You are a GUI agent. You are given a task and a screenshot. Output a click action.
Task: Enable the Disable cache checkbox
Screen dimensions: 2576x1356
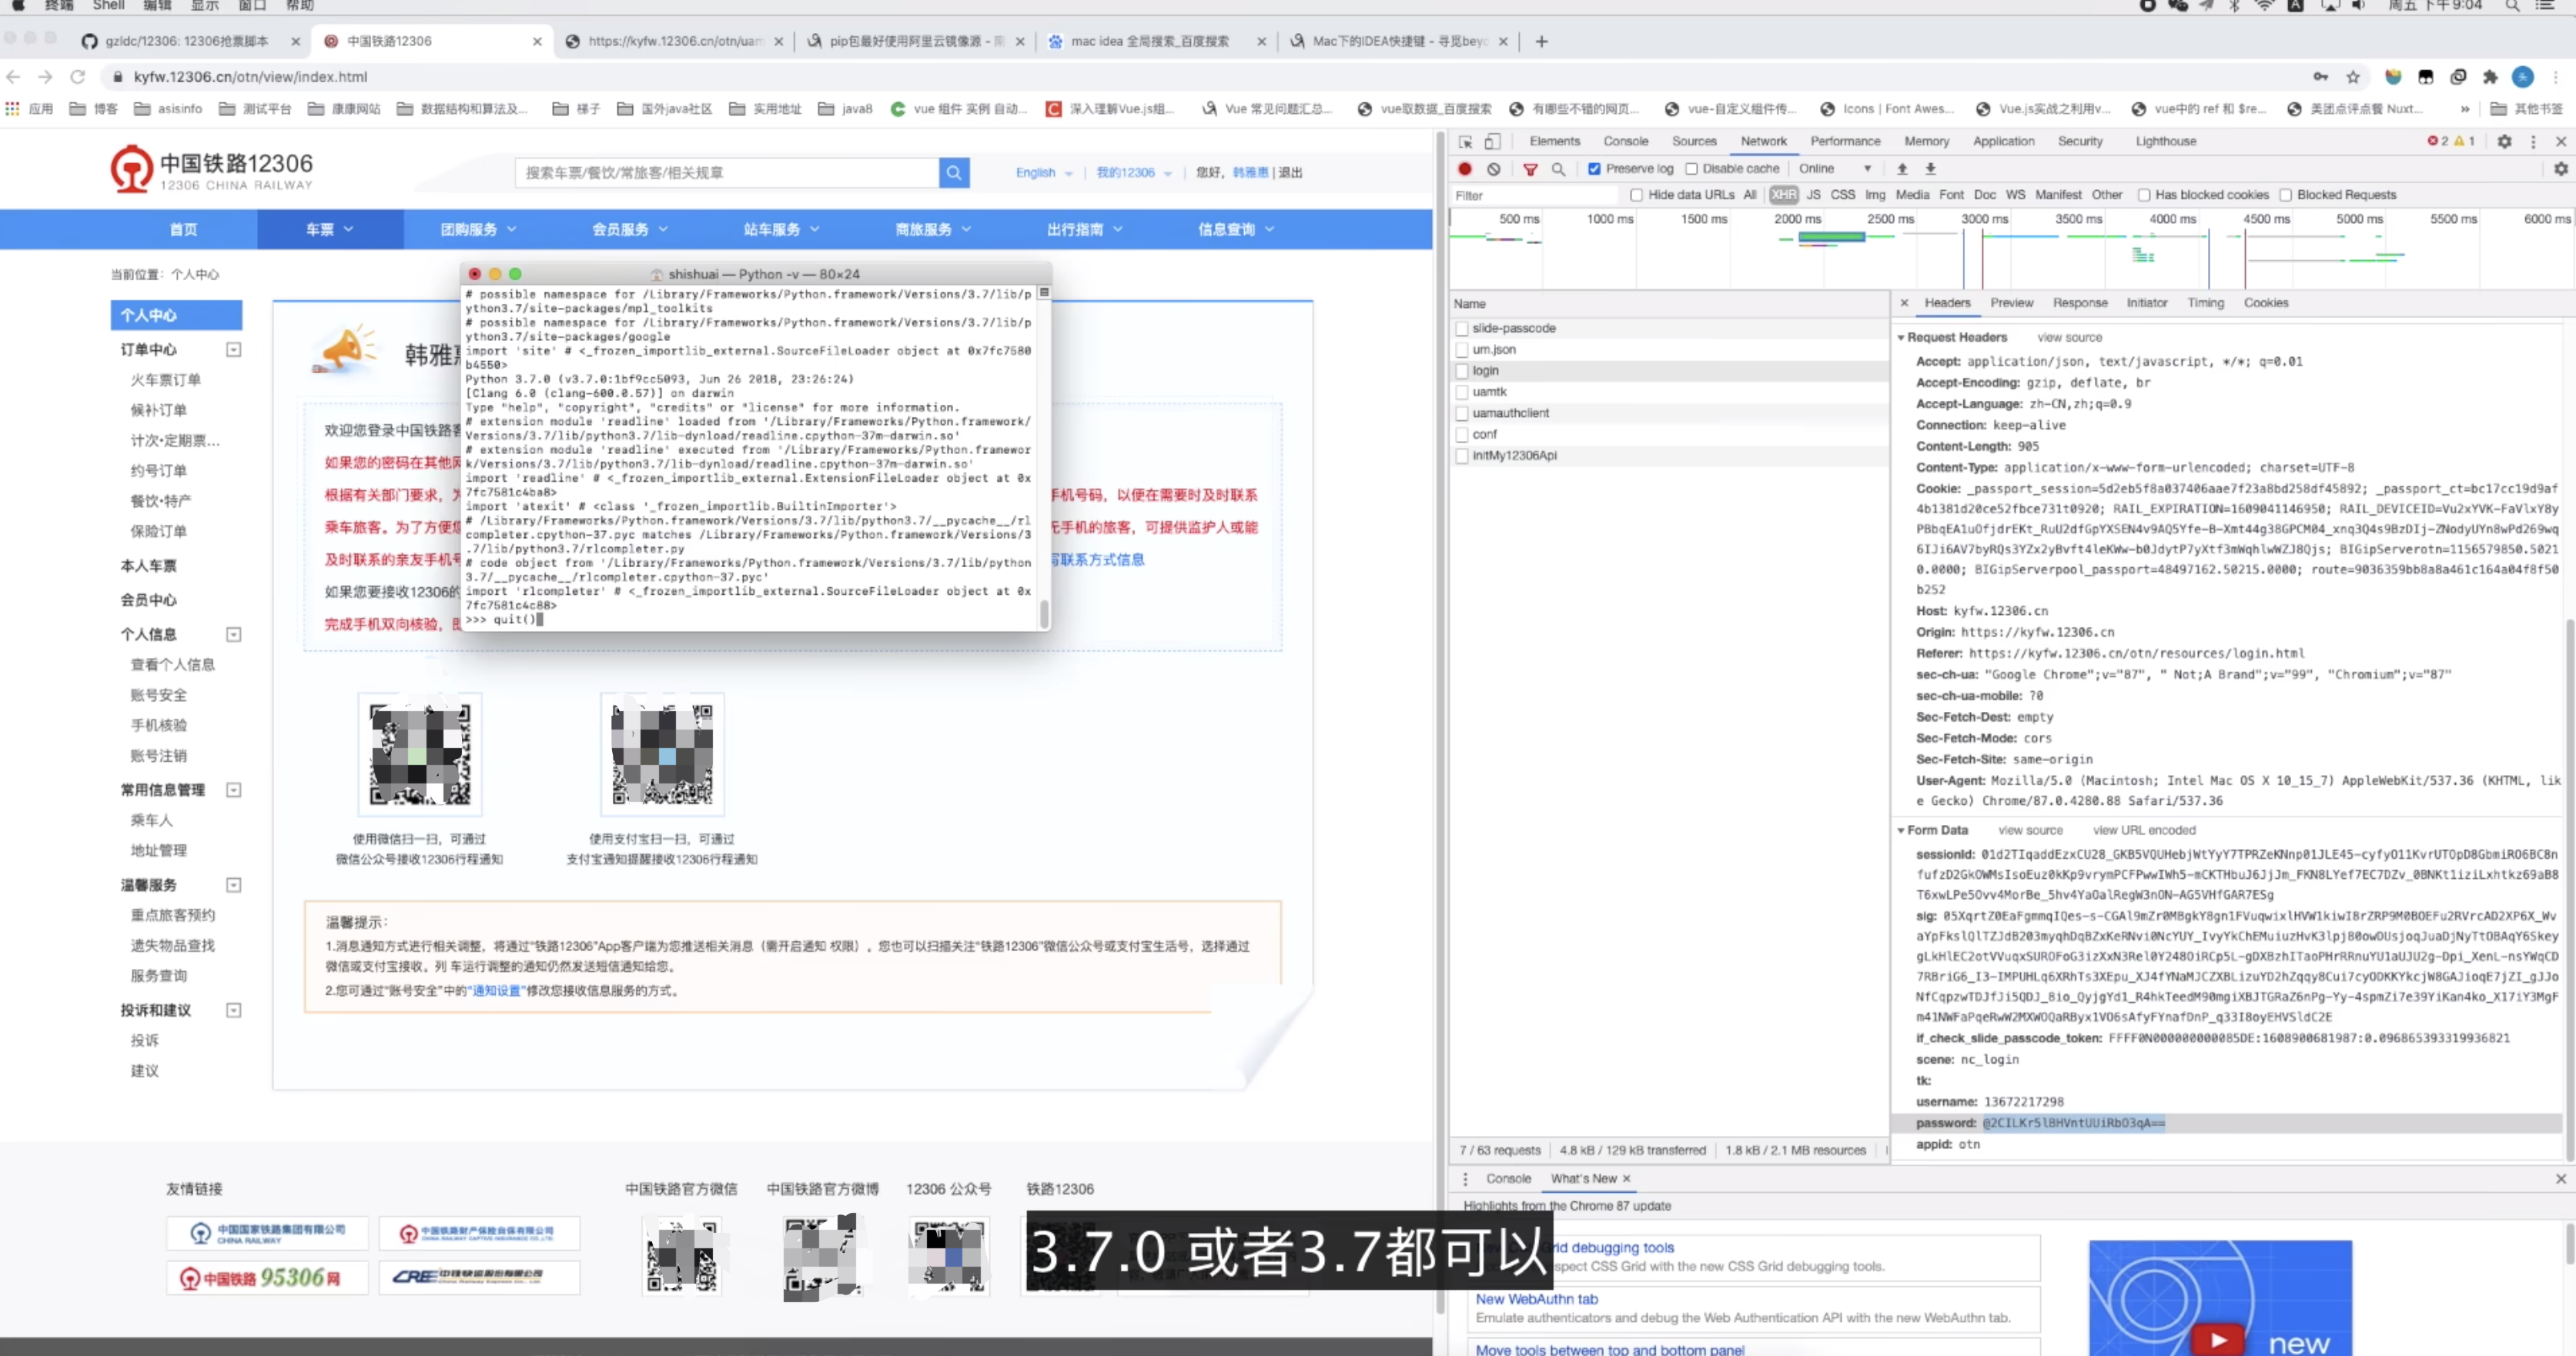[1691, 169]
